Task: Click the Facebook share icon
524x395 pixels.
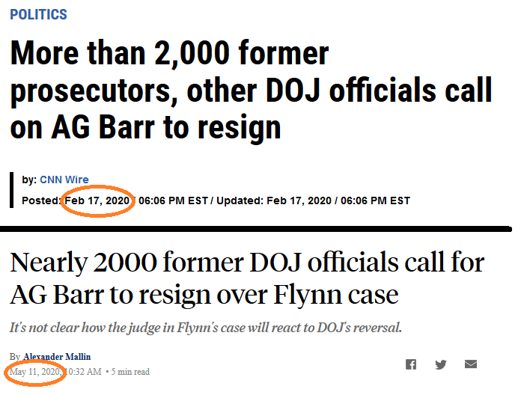Action: 411,364
